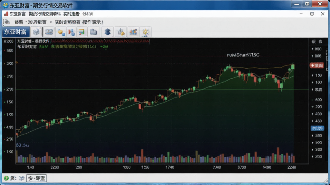Click the basket with gold bag icon

pos(121,32)
